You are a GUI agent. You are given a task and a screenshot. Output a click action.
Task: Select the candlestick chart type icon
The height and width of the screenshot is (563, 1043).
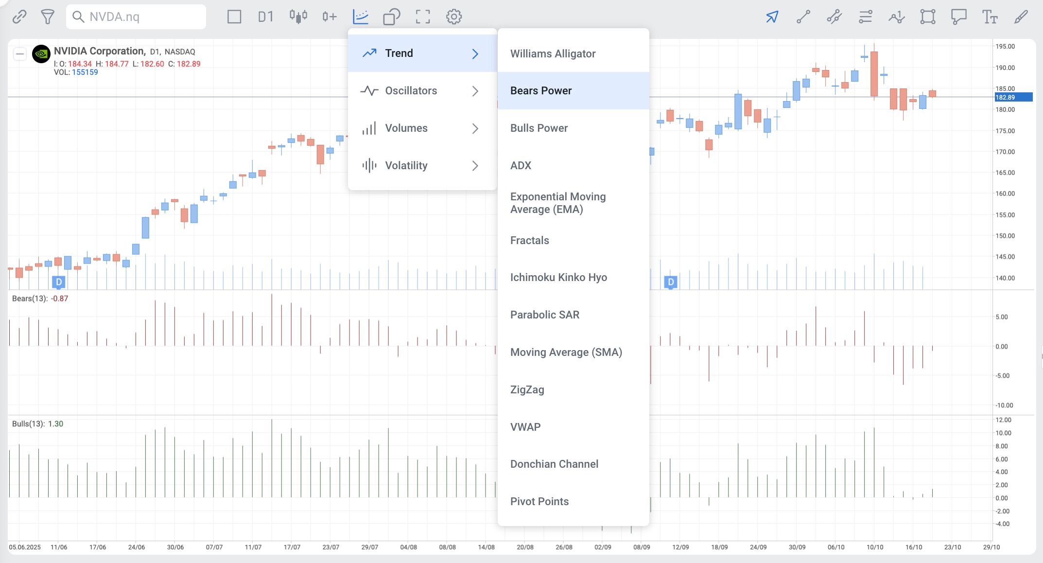point(298,17)
